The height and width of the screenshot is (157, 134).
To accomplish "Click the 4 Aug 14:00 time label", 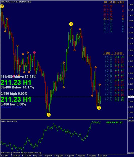I will [x=37, y=156].
